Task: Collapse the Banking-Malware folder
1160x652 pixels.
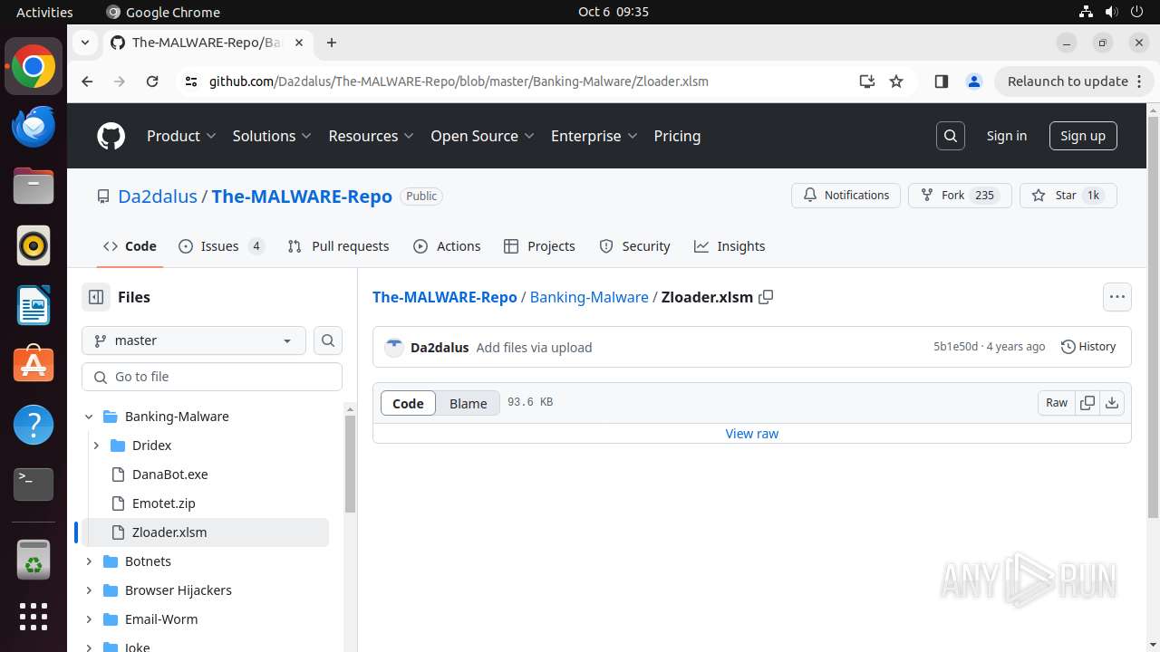Action: point(89,417)
